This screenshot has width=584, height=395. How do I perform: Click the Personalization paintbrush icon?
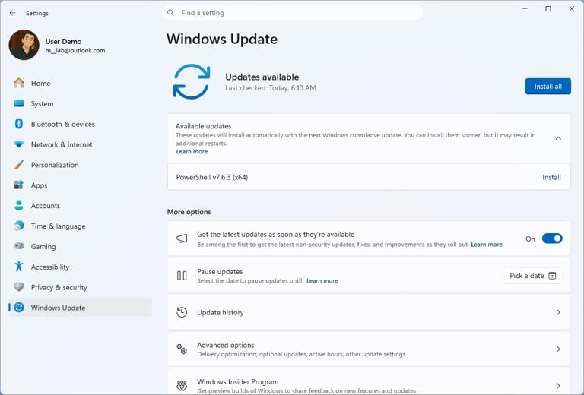pyautogui.click(x=18, y=165)
